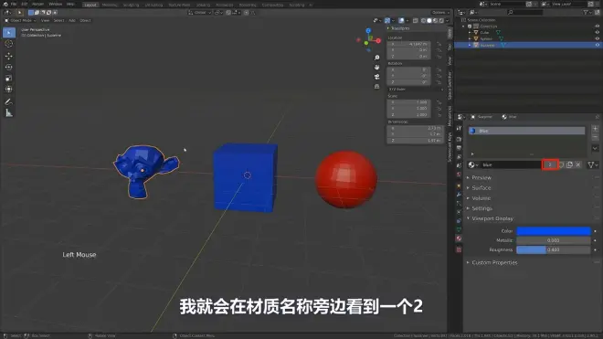Image resolution: width=603 pixels, height=339 pixels.
Task: Toggle camera view icon in viewport
Action: (376, 77)
